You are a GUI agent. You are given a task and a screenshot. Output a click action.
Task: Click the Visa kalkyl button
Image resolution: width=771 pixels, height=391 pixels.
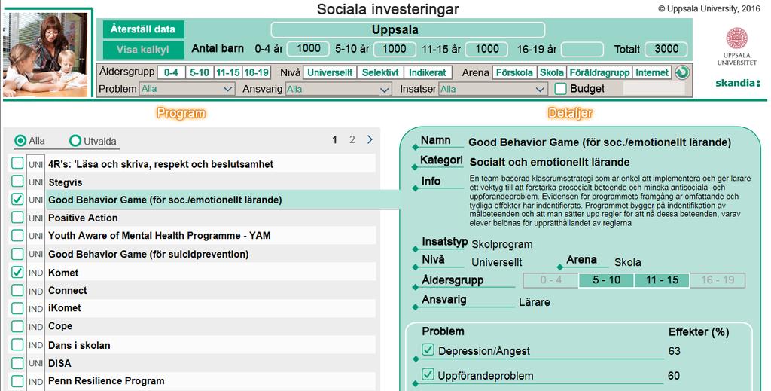(143, 50)
